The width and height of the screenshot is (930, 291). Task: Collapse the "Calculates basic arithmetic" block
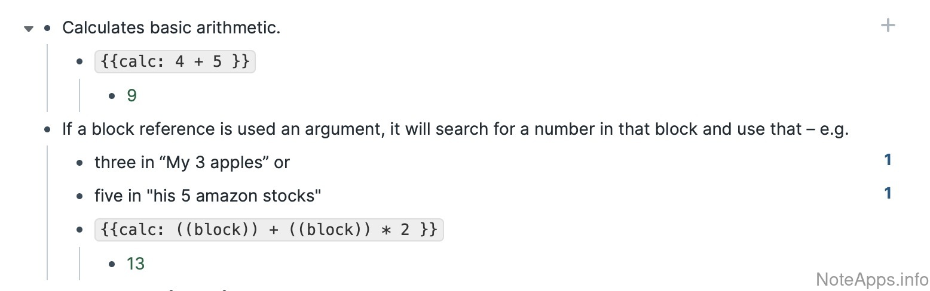point(28,29)
